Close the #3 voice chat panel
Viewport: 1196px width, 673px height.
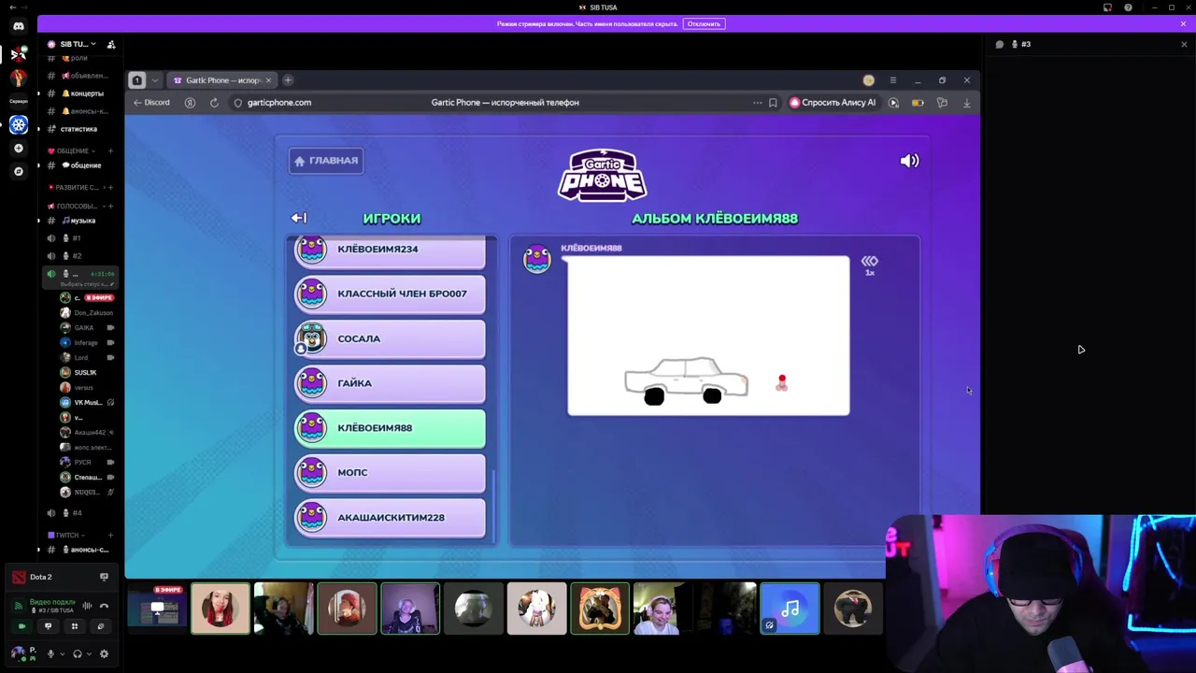click(x=1184, y=44)
